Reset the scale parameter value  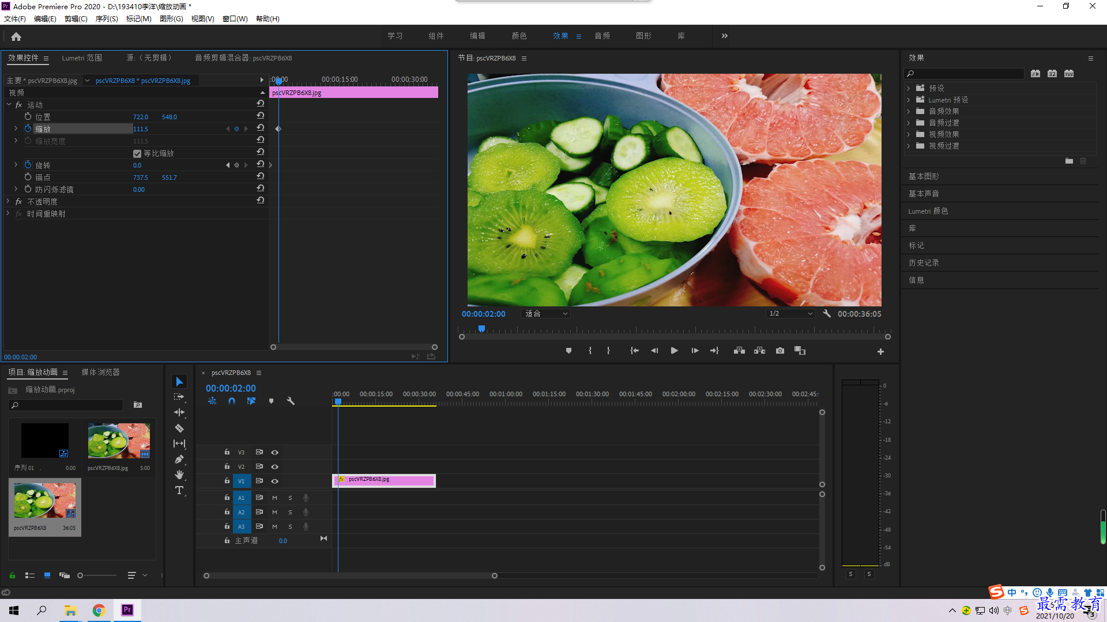[x=261, y=128]
